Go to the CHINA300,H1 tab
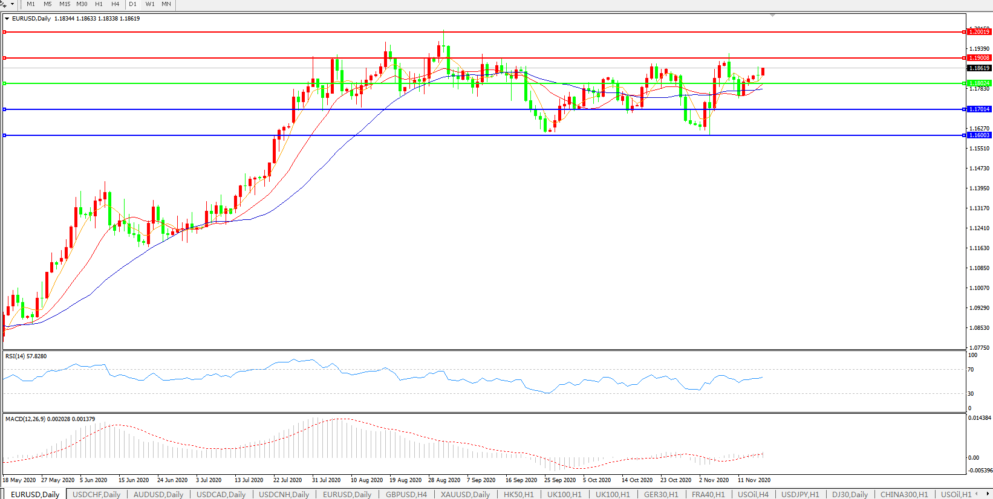The image size is (993, 499). click(903, 494)
